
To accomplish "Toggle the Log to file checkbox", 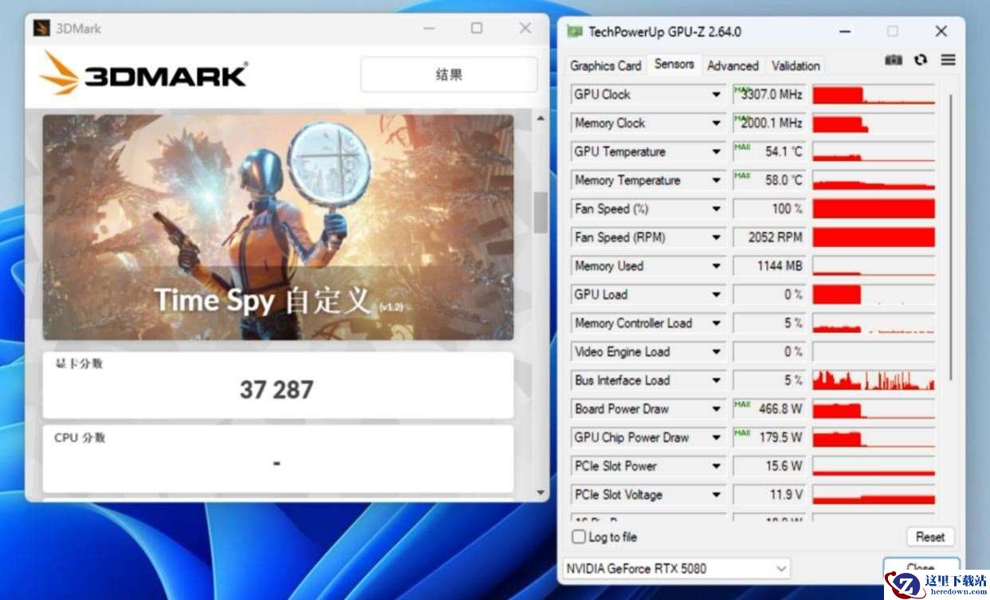I will [579, 537].
